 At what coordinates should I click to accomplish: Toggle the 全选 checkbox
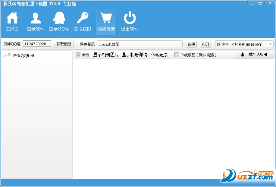tap(78, 55)
